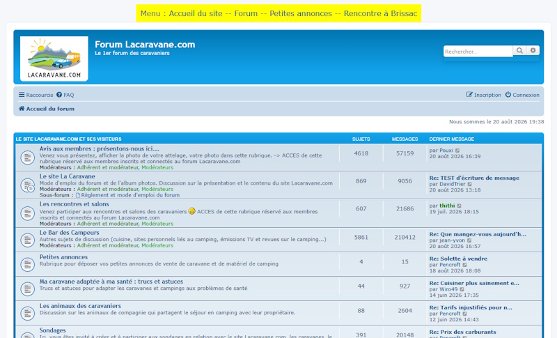Open Avis aux membres : présentons-nous ici forum

coord(99,149)
